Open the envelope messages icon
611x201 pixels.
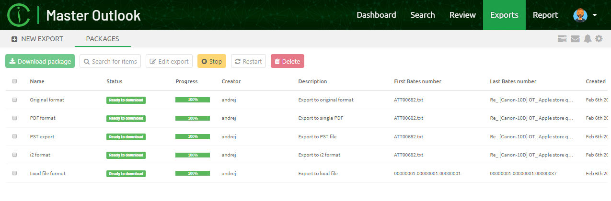click(575, 39)
